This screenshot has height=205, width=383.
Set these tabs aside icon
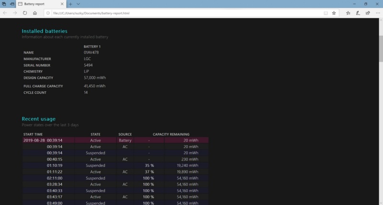[12, 4]
